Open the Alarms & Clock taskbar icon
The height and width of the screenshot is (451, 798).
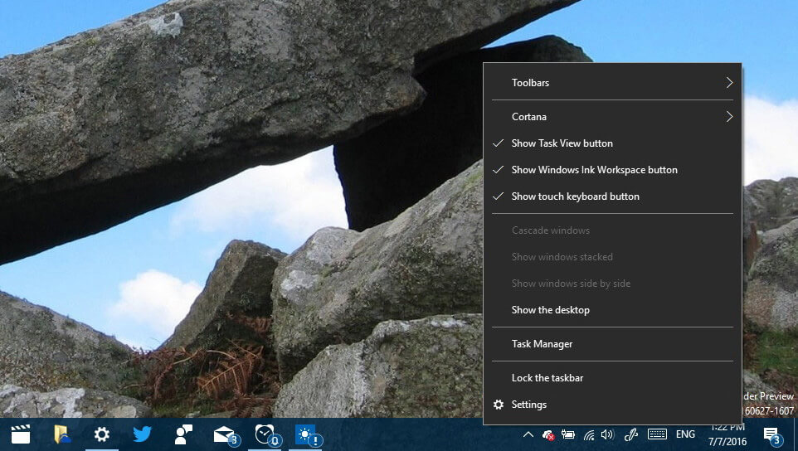point(266,434)
